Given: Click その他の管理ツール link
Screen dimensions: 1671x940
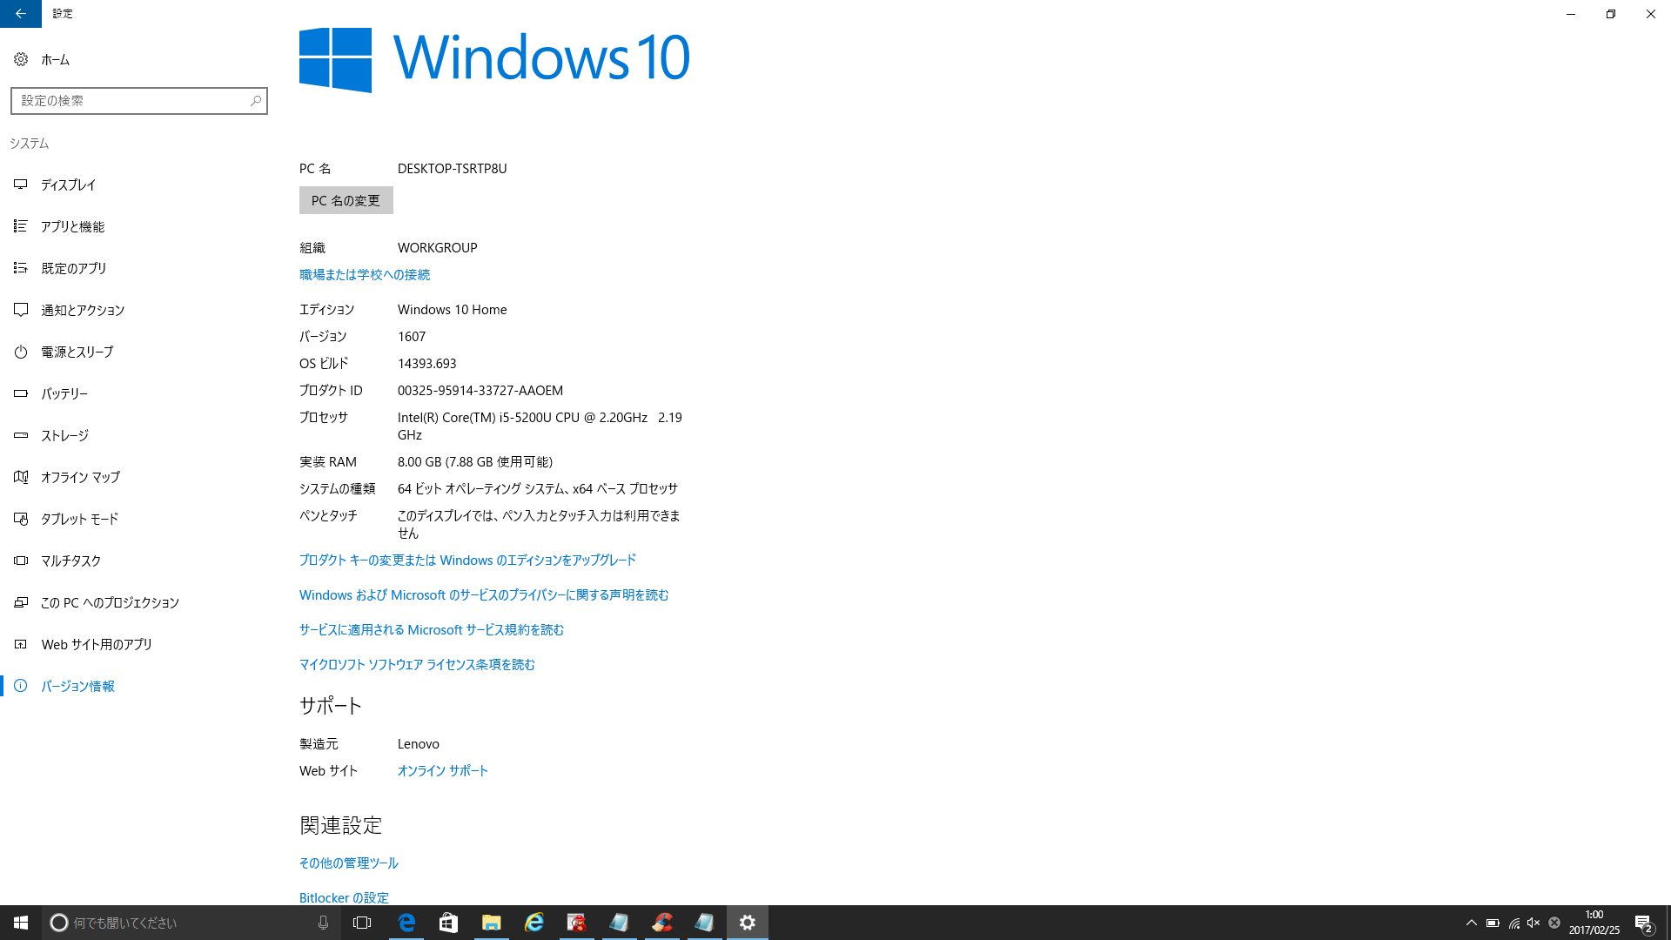Looking at the screenshot, I should pos(348,863).
